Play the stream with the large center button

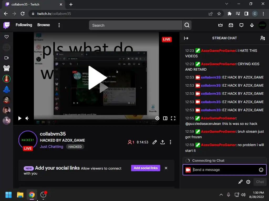[x=97, y=78]
